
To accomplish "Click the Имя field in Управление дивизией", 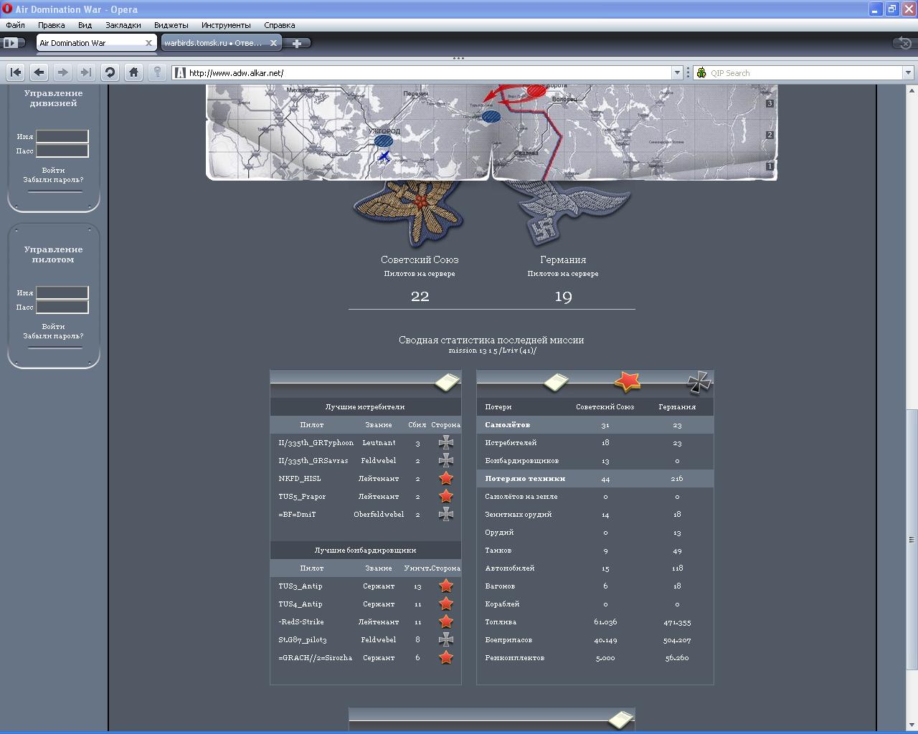I will pos(62,136).
